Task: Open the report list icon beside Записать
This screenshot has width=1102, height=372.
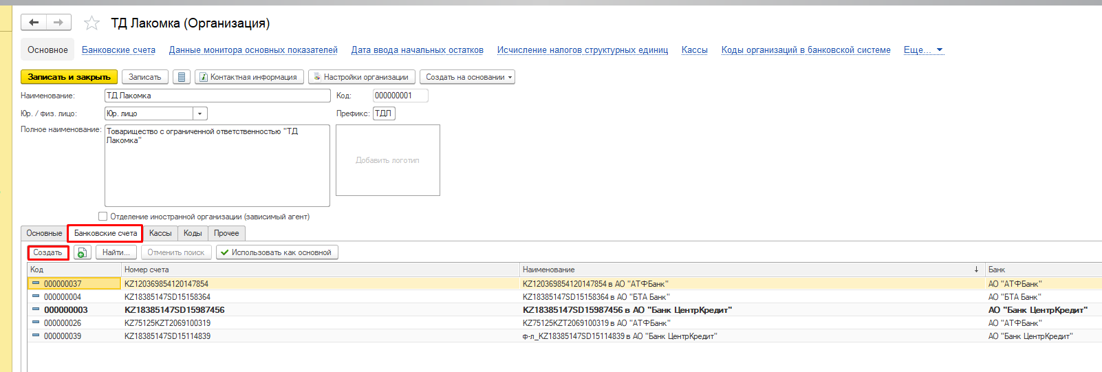Action: pyautogui.click(x=182, y=77)
